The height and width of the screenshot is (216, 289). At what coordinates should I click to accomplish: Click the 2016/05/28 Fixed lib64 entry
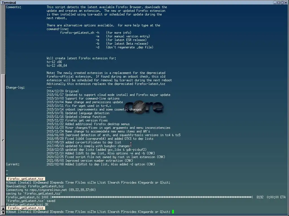point(100,139)
